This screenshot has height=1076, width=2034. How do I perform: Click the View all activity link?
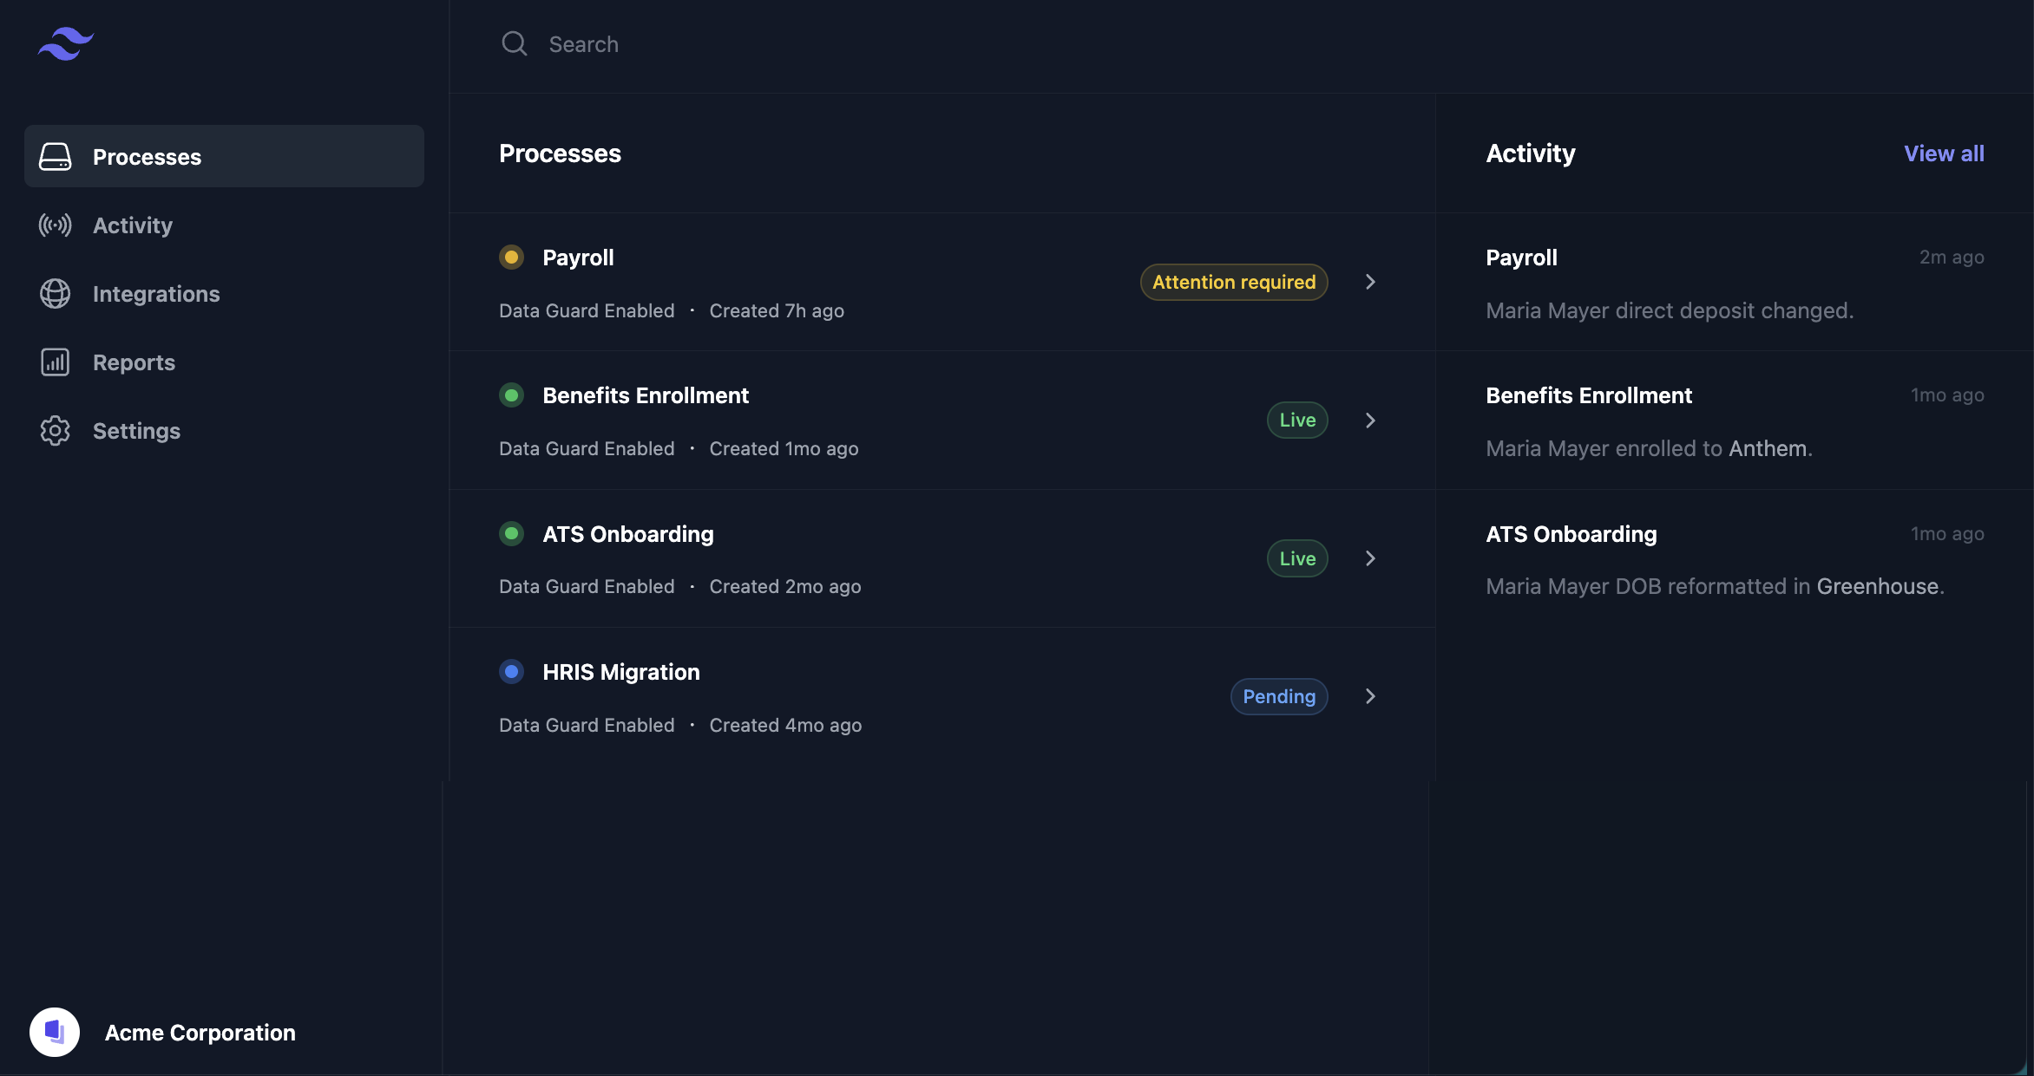pos(1944,152)
